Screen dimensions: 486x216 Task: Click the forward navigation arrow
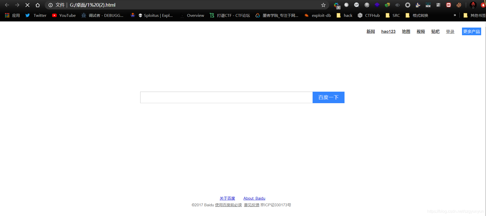[x=17, y=5]
